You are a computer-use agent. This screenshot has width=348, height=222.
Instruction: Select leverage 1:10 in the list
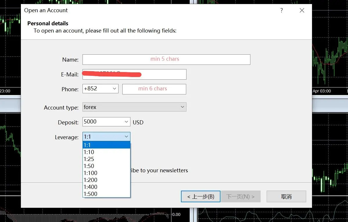[106, 152]
